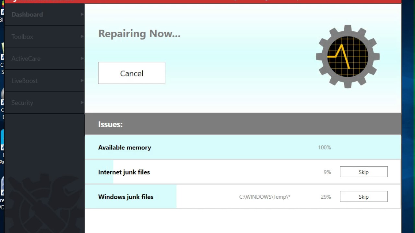Click the 100% memory progress value
This screenshot has width=415, height=233.
tap(324, 147)
